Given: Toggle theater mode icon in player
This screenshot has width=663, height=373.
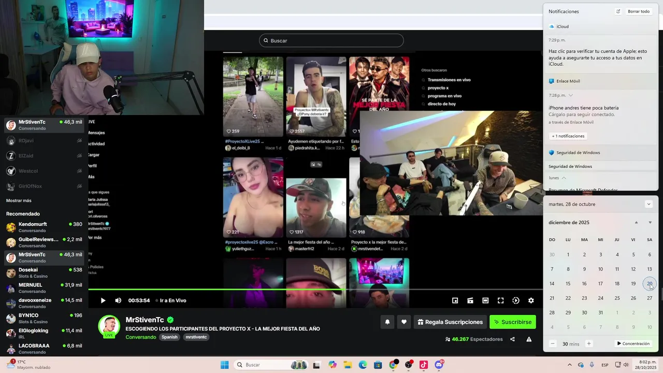Looking at the screenshot, I should coord(485,300).
